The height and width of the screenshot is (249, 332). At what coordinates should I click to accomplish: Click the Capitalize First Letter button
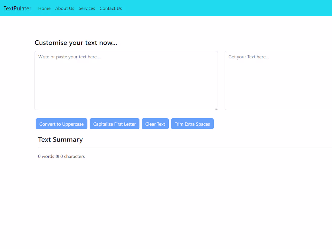[x=114, y=124]
